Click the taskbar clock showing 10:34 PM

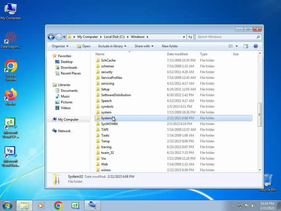[x=267, y=206]
